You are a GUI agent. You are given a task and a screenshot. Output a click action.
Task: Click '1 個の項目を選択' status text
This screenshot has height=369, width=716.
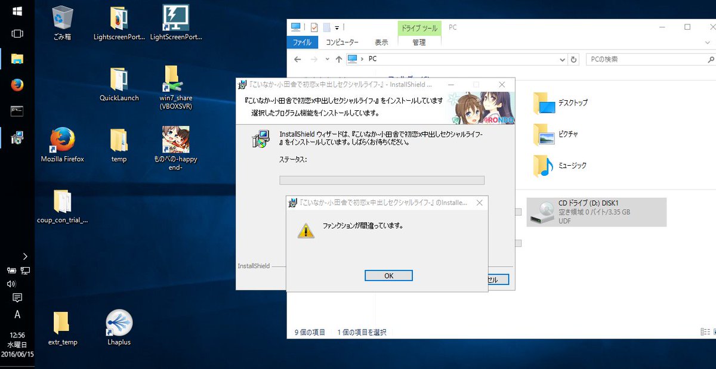362,332
